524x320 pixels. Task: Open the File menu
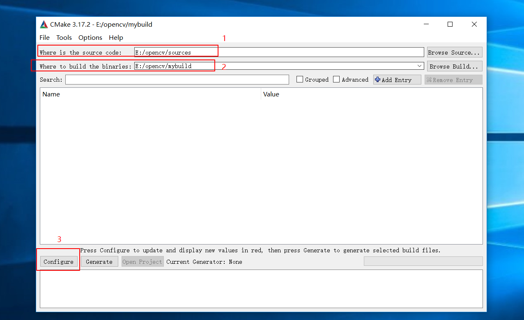point(44,37)
